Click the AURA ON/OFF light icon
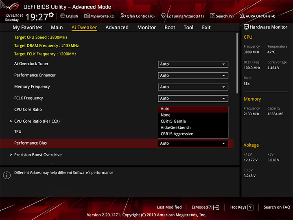 [x=242, y=16]
